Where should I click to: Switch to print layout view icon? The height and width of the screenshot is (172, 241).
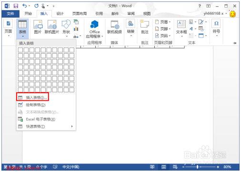164,167
